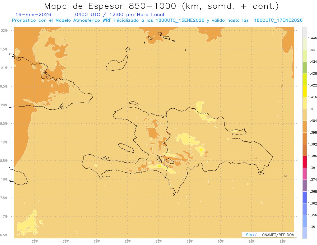Pick the purple swatch between 1.368 and 1.374
This screenshot has width=317, height=245.
point(305,186)
